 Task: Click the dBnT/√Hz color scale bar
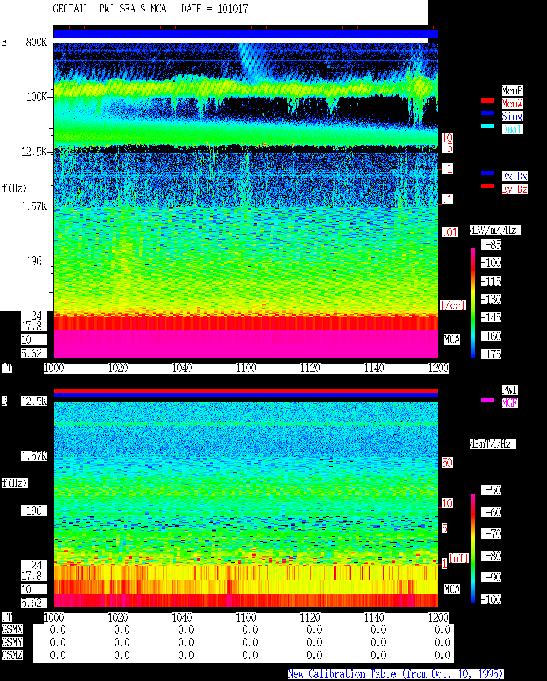473,548
